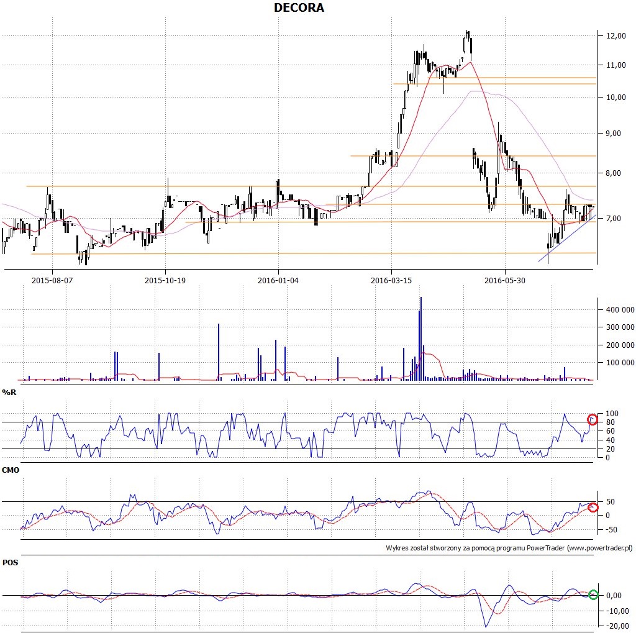This screenshot has width=636, height=633.
Task: Click the CMO indicator label
Action: [11, 470]
